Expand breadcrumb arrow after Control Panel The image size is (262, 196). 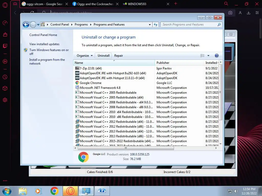pos(72,25)
